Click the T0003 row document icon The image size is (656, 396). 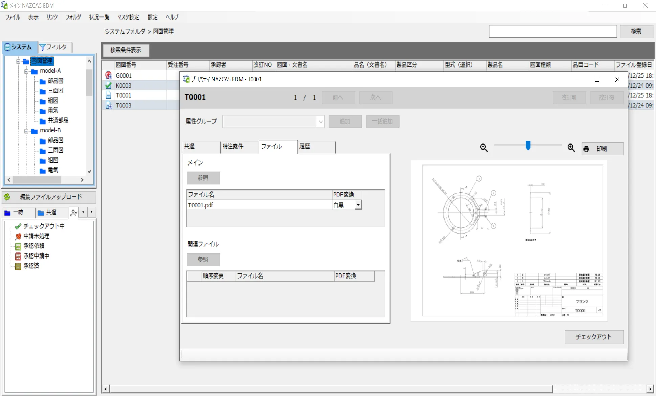[x=108, y=105]
